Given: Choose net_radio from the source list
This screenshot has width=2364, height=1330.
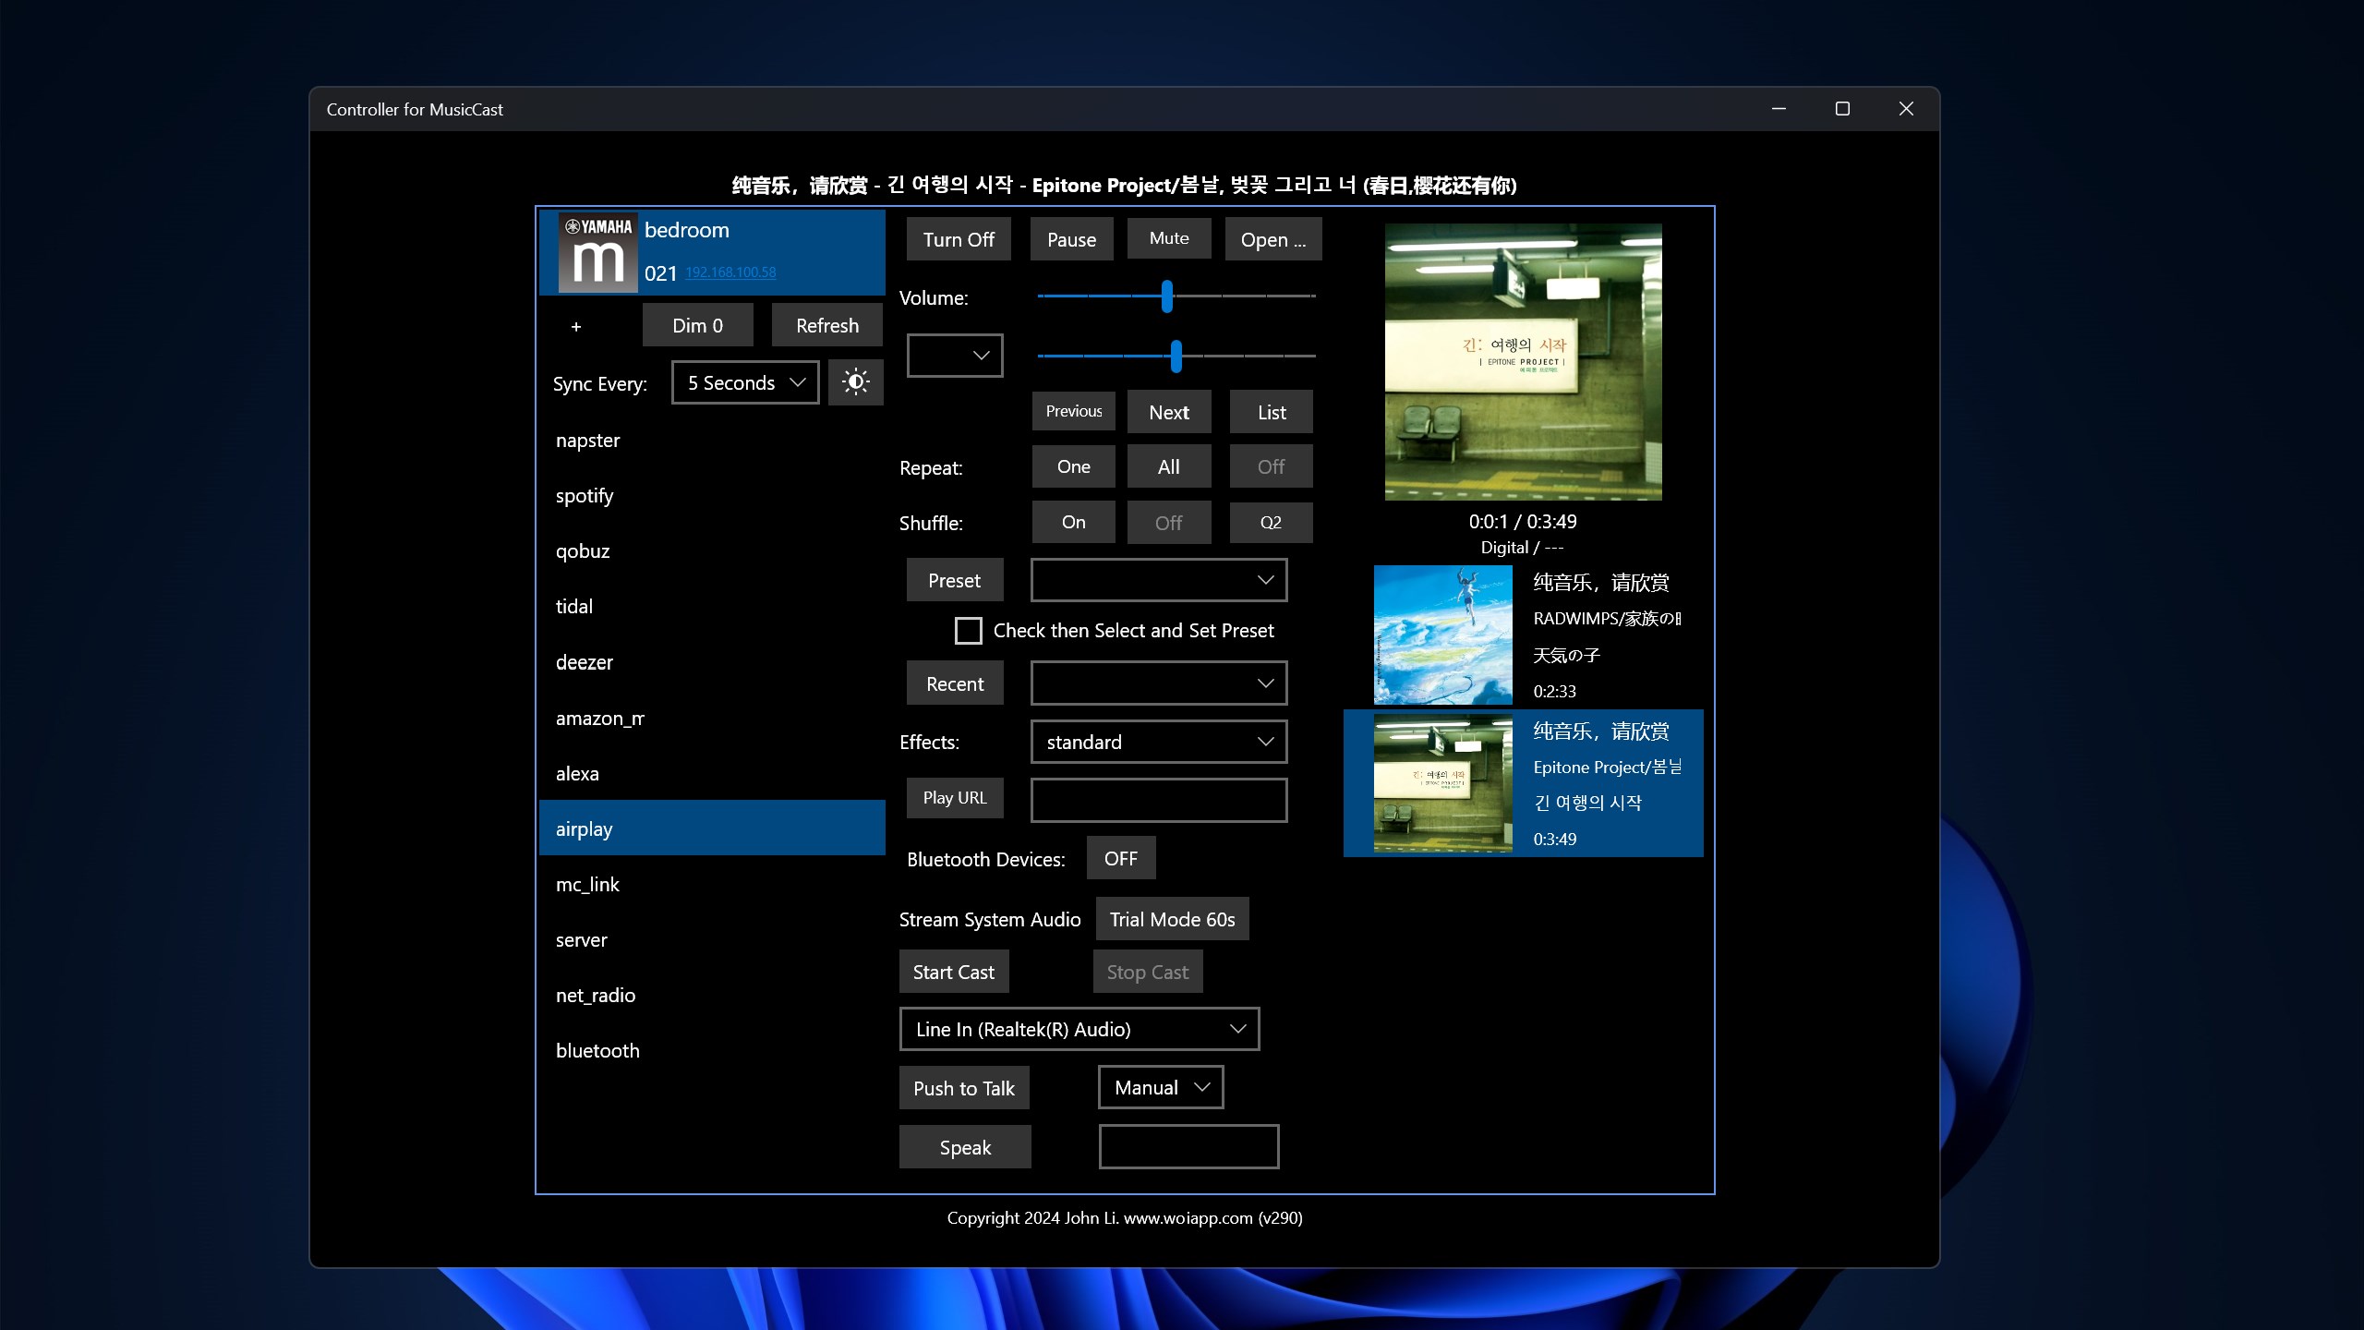Looking at the screenshot, I should click(x=596, y=996).
